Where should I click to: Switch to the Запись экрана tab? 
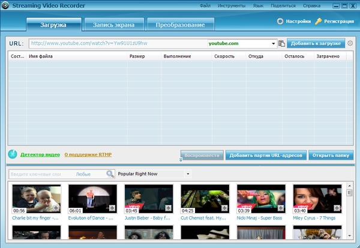point(114,25)
